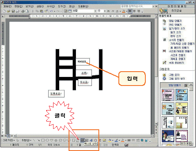
Task: Click the 일기 쓰기 link
Action: click(176, 32)
